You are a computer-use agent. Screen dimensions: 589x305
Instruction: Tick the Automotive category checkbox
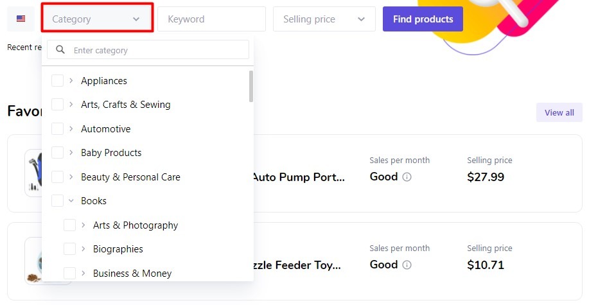click(x=57, y=128)
